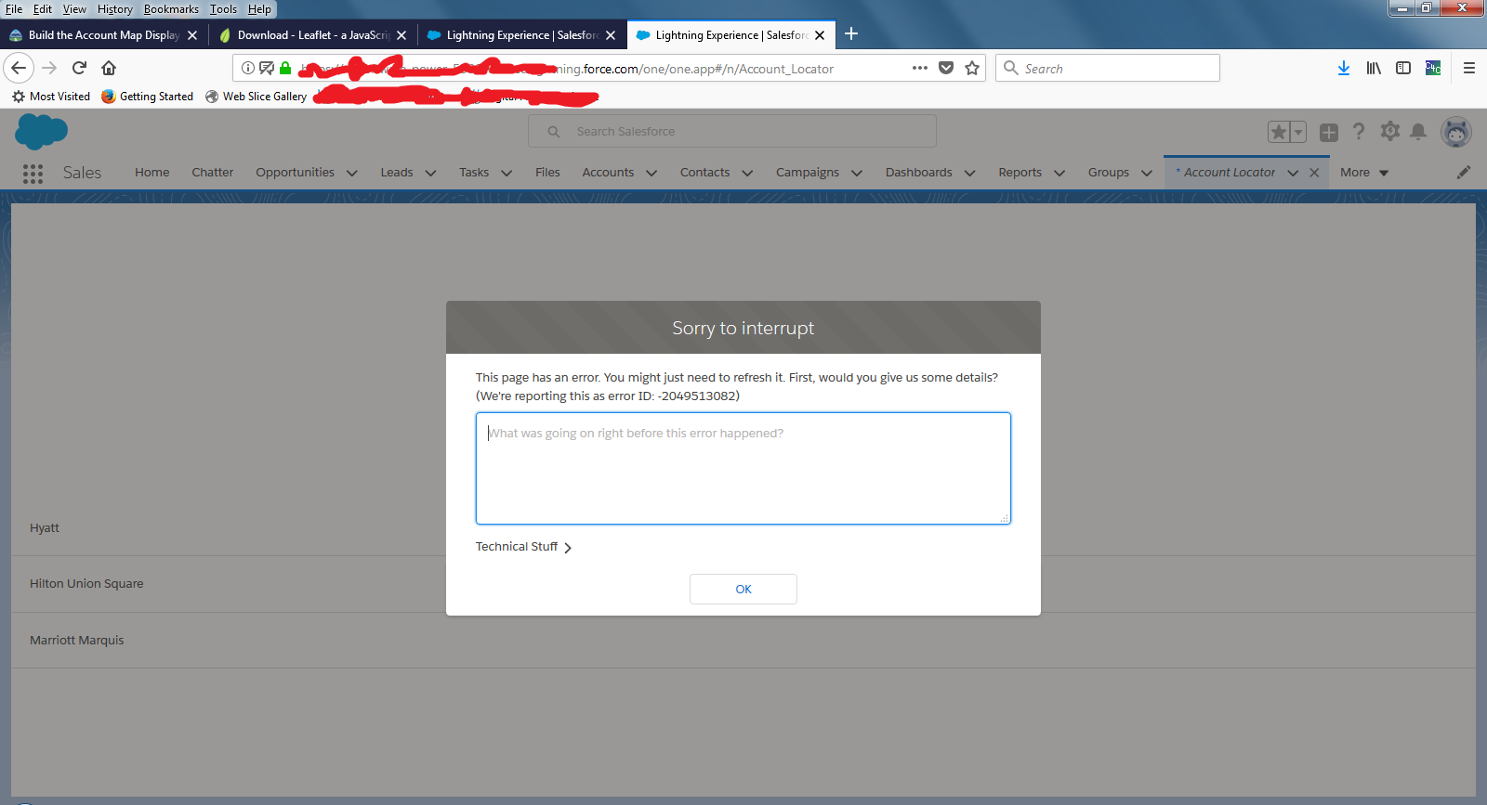
Task: Open the Firefox Bookmarks menu
Action: coord(171,9)
